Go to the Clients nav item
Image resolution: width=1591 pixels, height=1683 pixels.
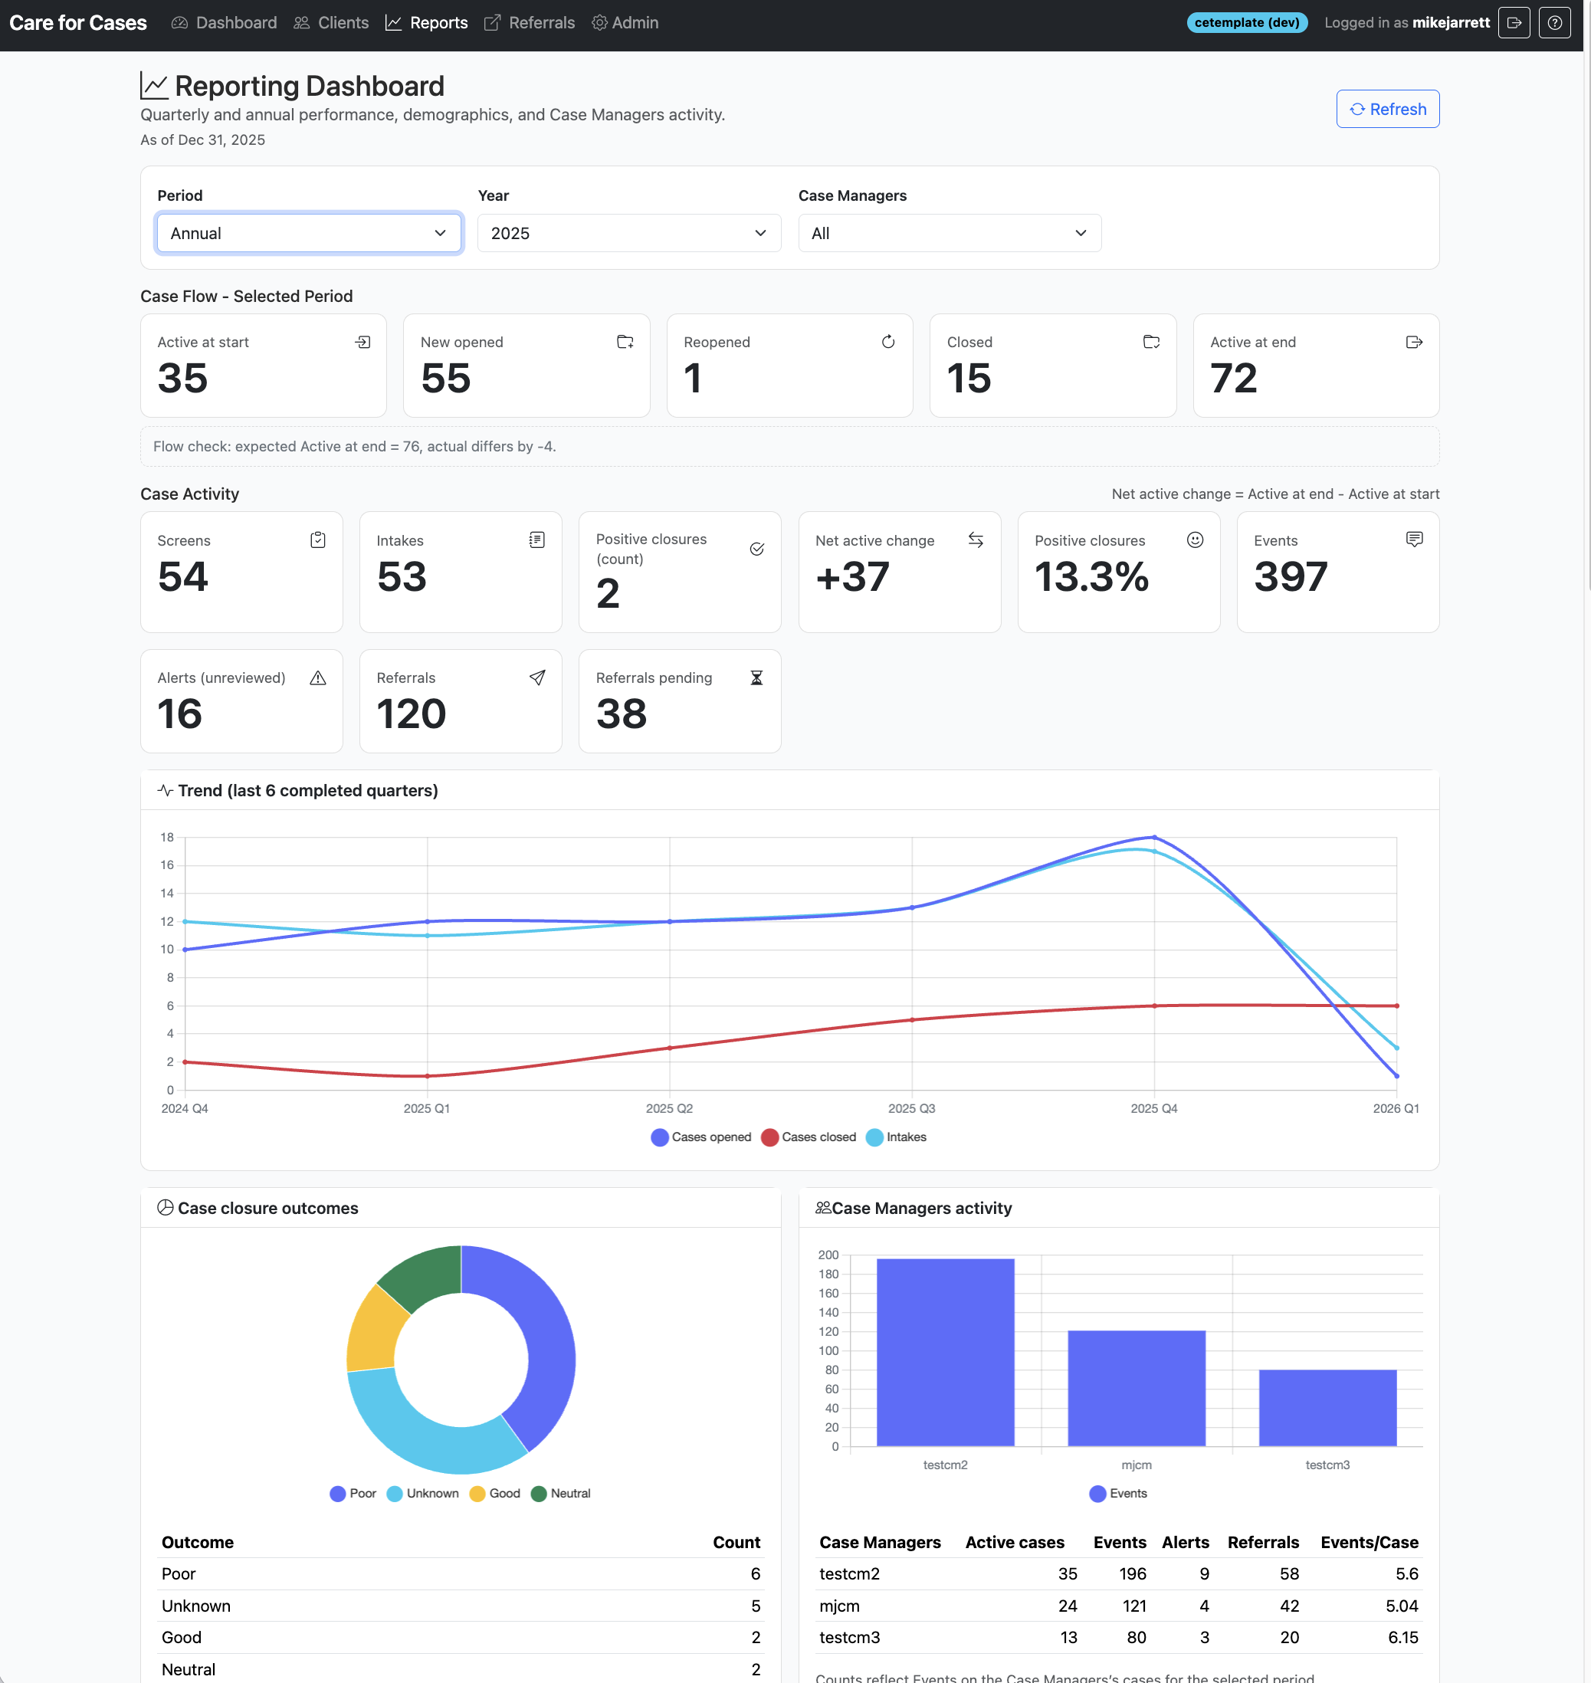(x=332, y=23)
